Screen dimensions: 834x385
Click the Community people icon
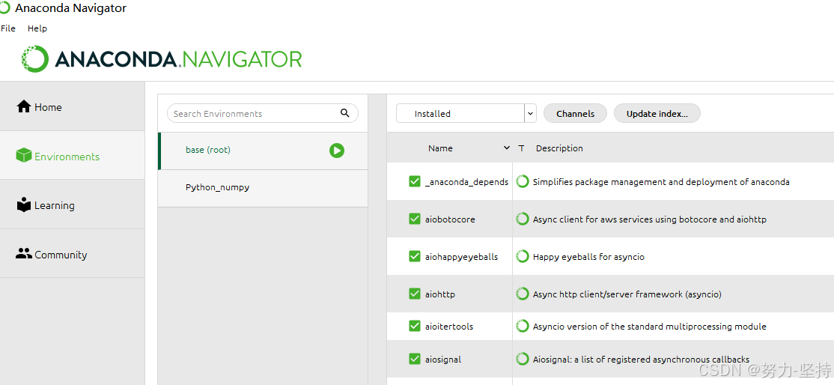click(24, 254)
